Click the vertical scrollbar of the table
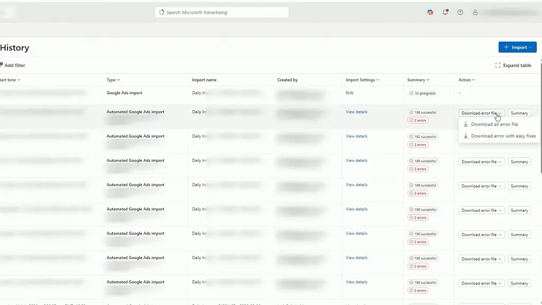542x305 pixels. pos(541,118)
